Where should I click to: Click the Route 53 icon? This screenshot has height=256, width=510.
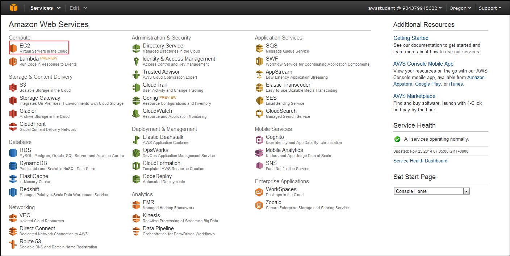click(13, 244)
